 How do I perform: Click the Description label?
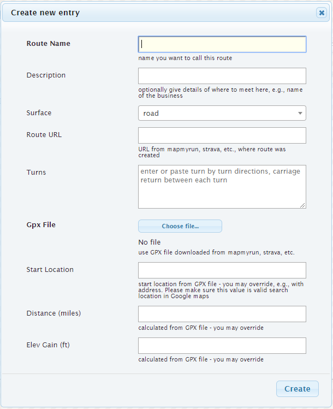(x=46, y=75)
